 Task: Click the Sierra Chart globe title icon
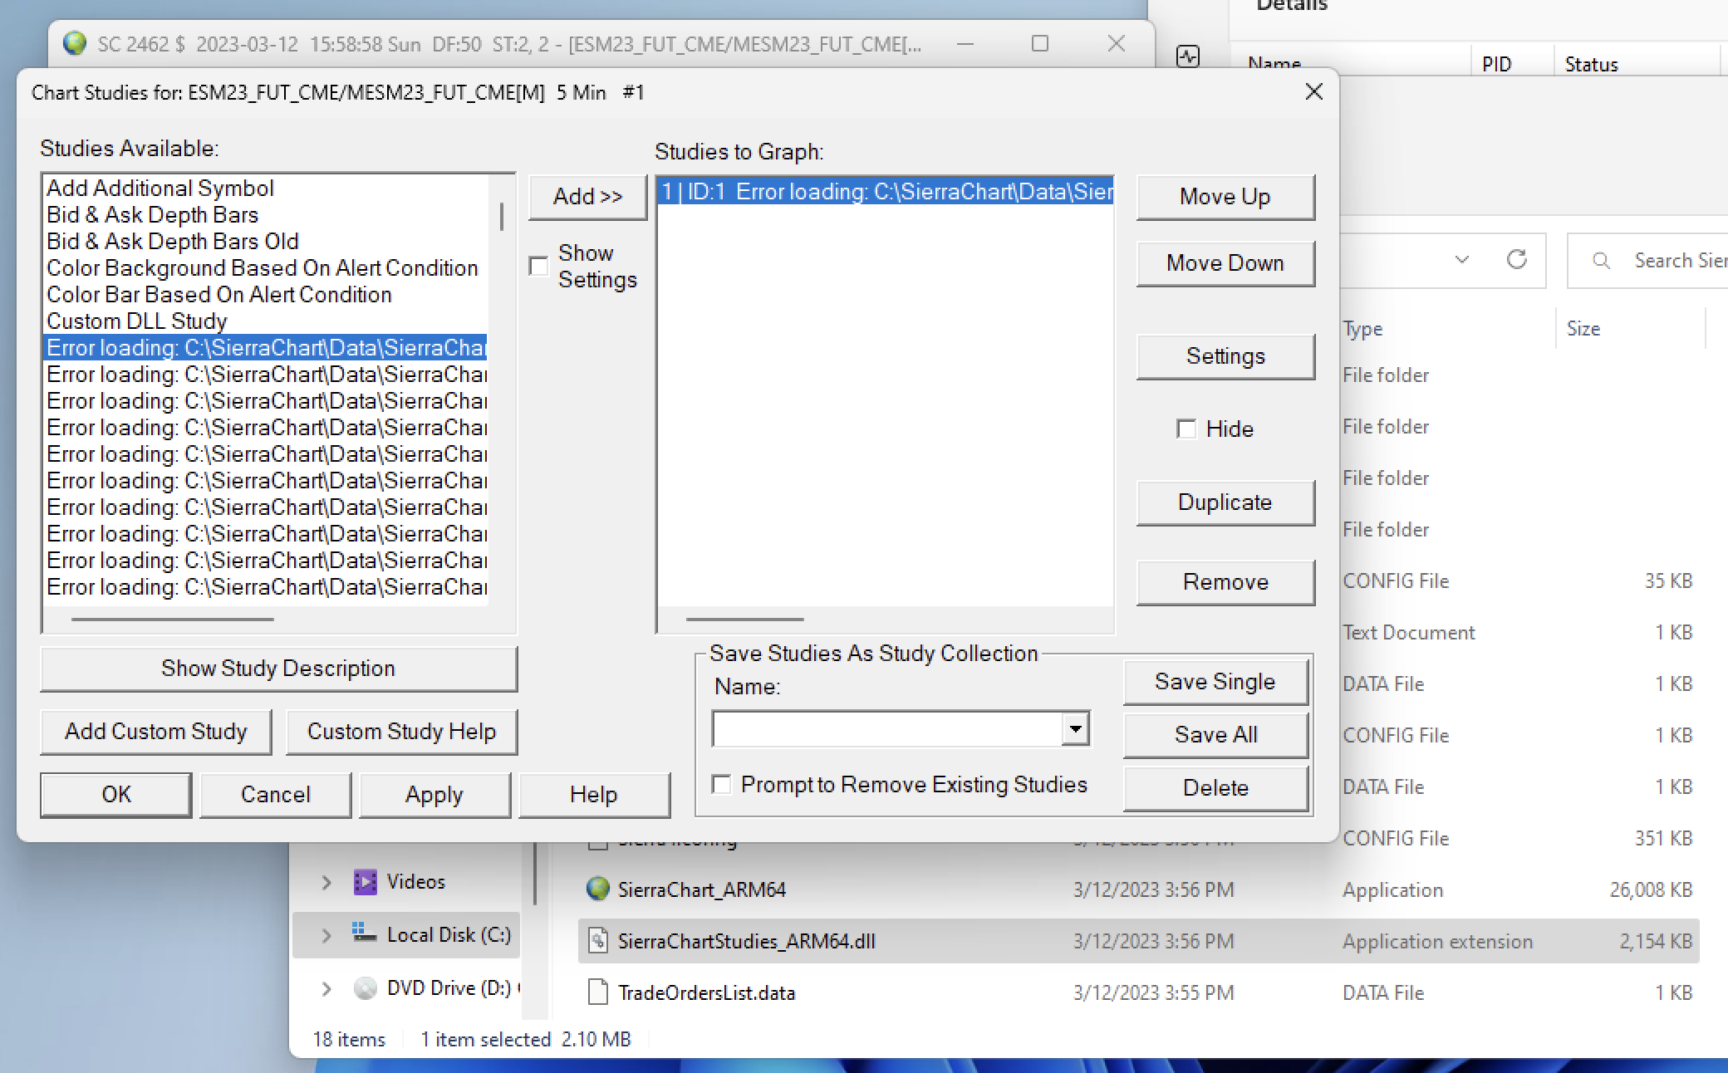coord(75,43)
